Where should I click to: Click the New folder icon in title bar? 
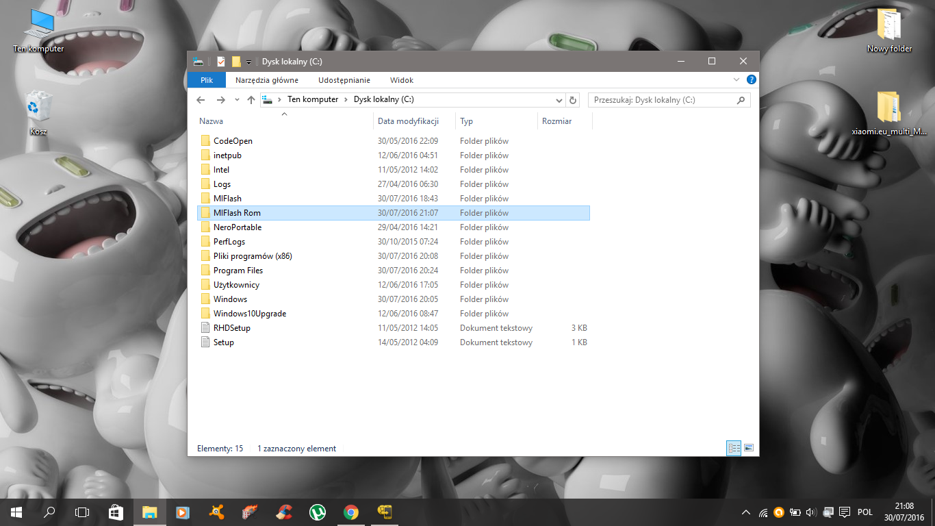(x=236, y=62)
